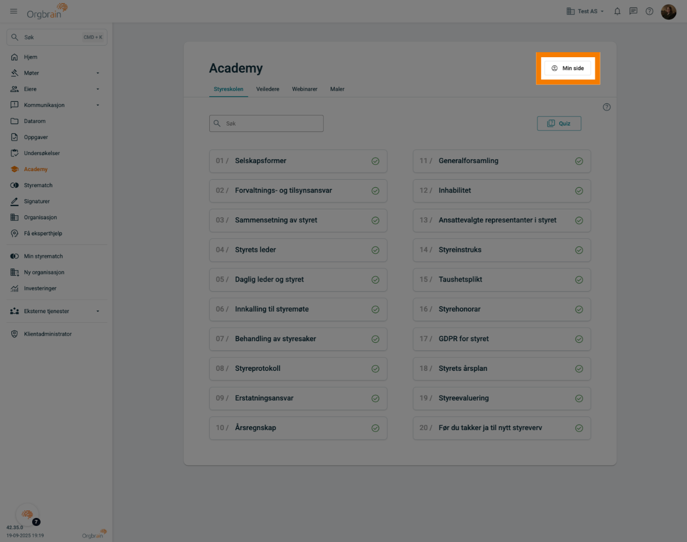Open the user profile avatar

pos(668,12)
